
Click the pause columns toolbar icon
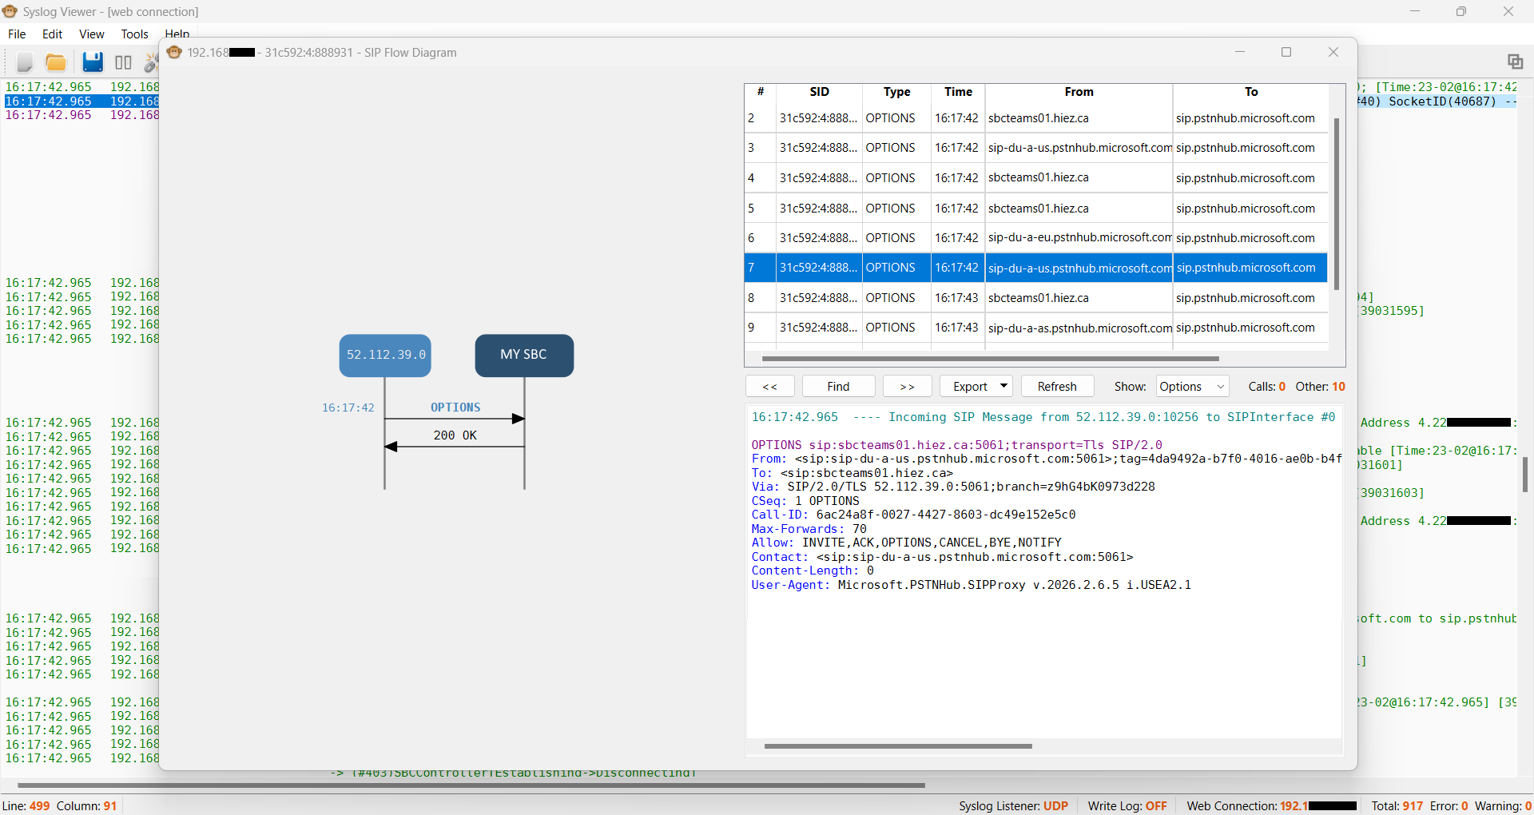(123, 62)
